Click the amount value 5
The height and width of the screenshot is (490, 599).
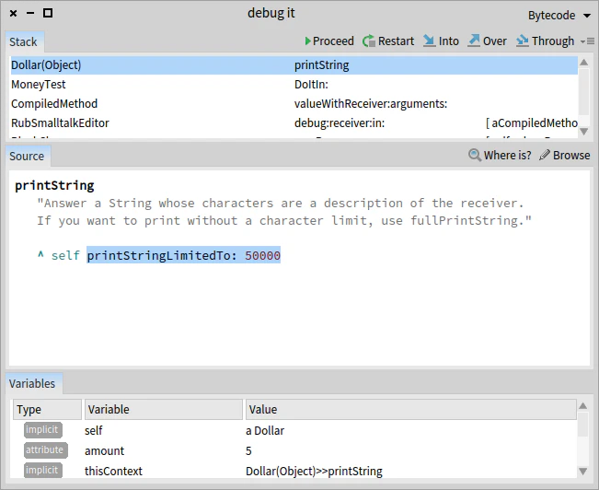tap(248, 451)
